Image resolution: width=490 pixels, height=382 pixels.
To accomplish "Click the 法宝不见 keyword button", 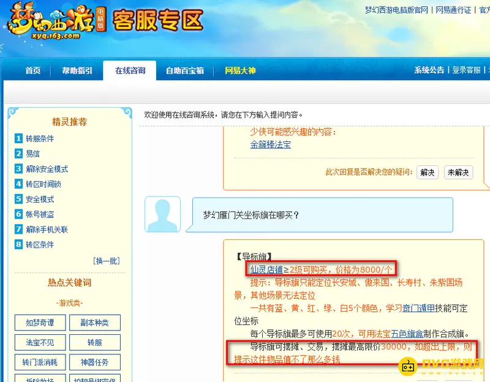I will (x=40, y=343).
